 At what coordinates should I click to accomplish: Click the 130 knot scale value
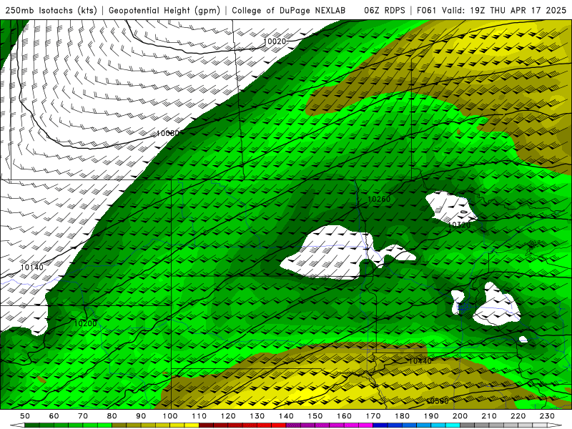click(x=257, y=416)
